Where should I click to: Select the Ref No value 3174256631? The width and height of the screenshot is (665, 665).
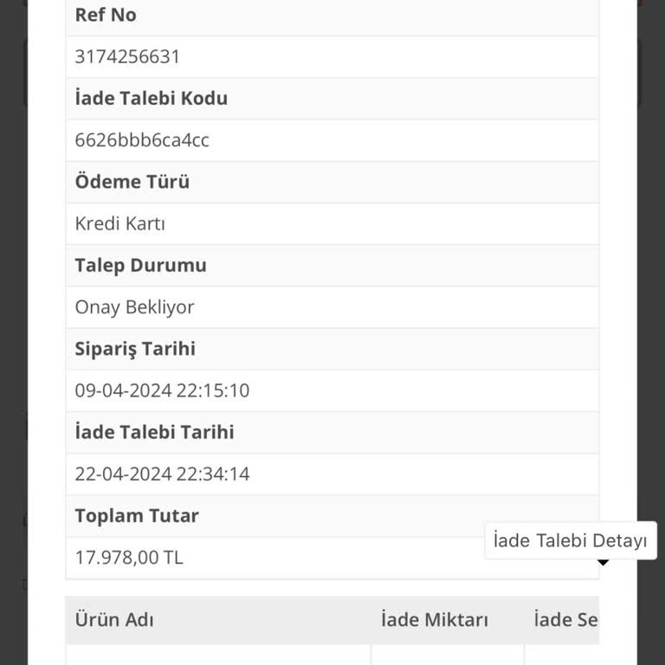coord(127,57)
